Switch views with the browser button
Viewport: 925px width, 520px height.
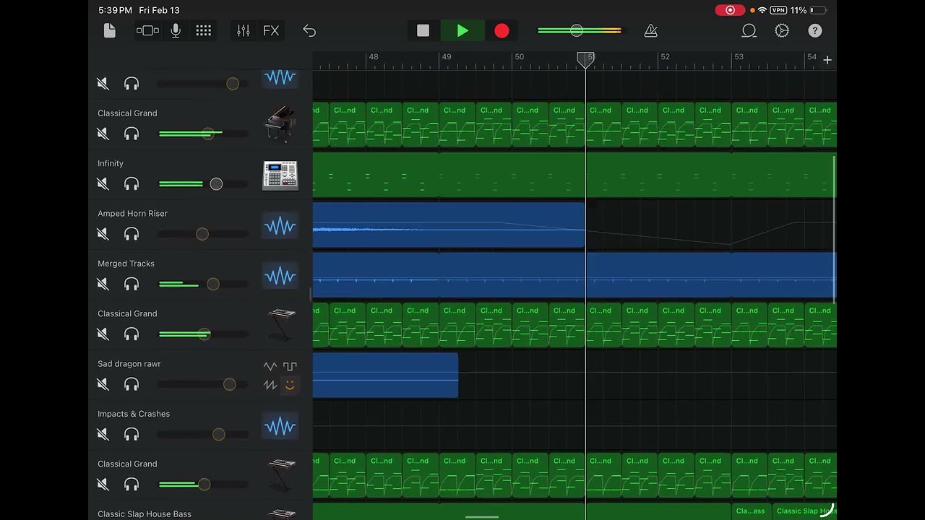point(147,30)
